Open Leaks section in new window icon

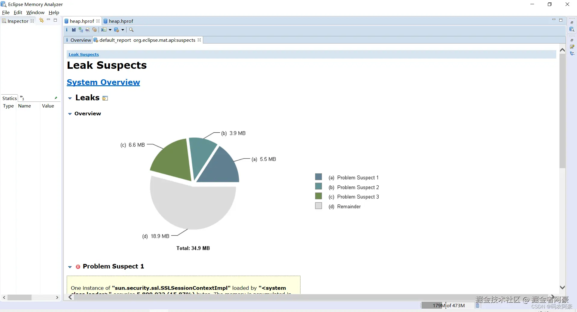coord(105,98)
